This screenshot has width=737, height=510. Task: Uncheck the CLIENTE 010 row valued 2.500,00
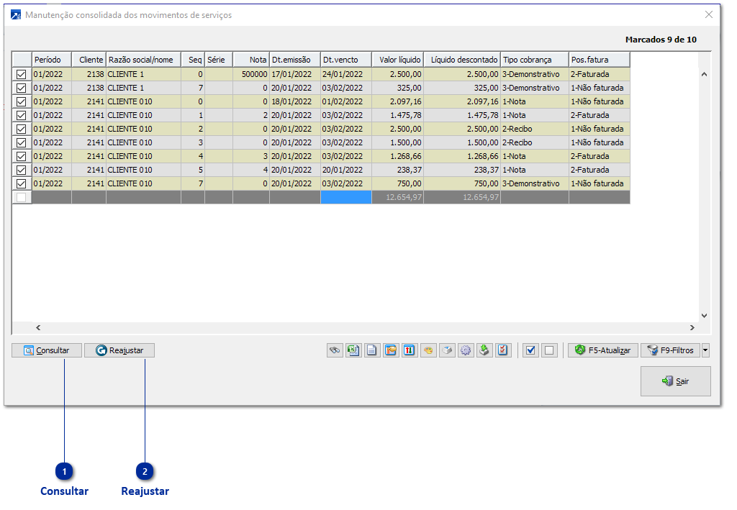click(x=21, y=129)
